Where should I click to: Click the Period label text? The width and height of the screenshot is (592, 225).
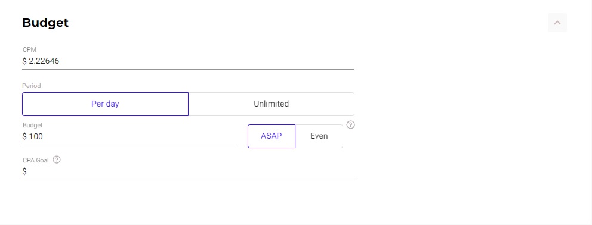(x=32, y=86)
